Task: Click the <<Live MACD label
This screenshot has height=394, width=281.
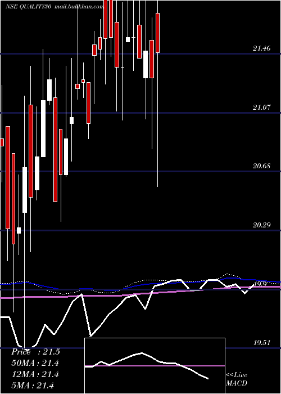Action: 237,379
